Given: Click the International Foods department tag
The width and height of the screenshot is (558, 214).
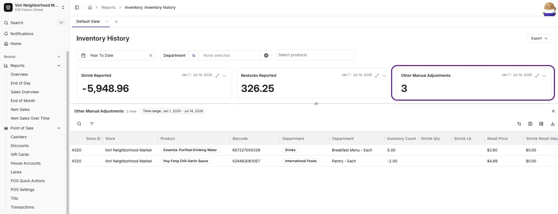Looking at the screenshot, I should (x=301, y=161).
